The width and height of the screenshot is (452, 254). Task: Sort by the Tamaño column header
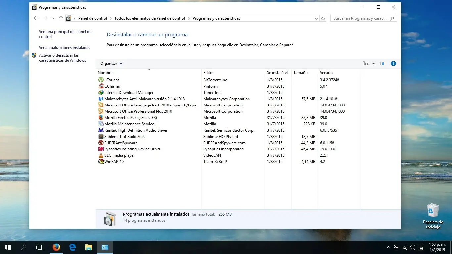[x=300, y=73]
